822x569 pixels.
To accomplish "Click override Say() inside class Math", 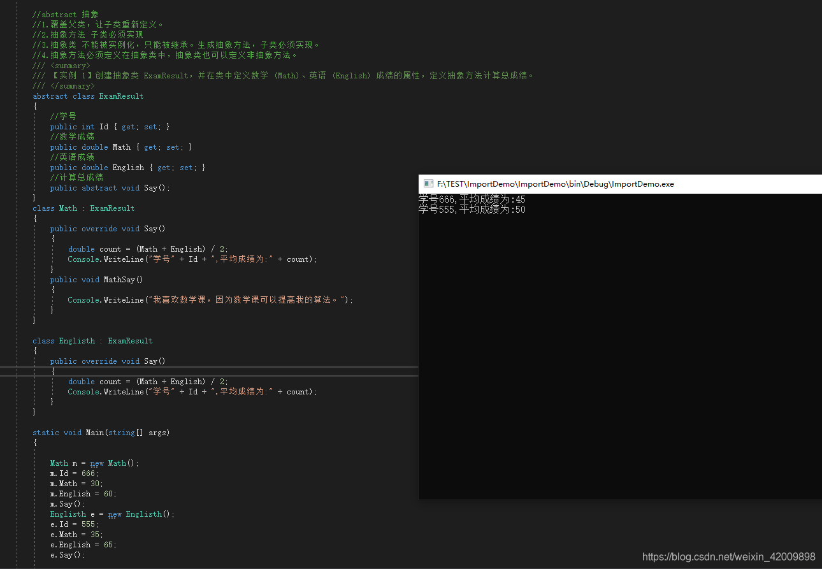I will tap(108, 228).
